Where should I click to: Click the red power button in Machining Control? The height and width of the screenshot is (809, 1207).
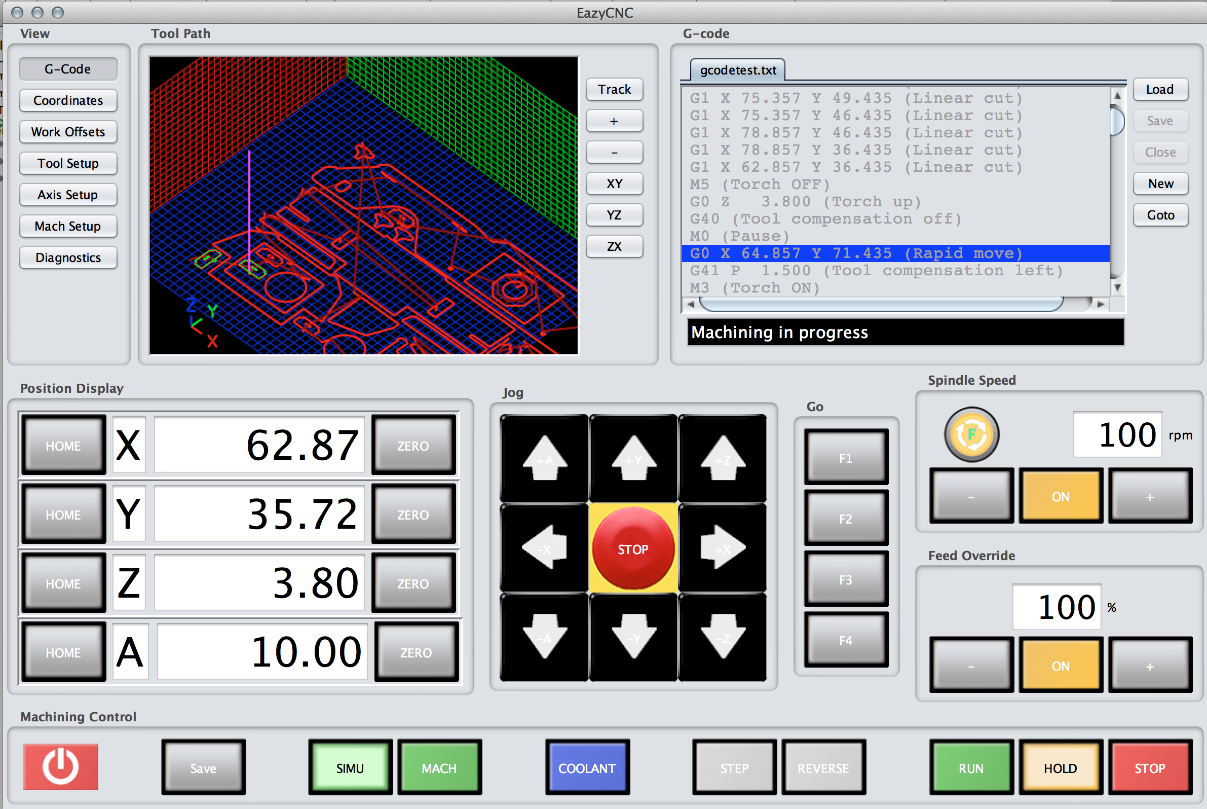coord(61,767)
